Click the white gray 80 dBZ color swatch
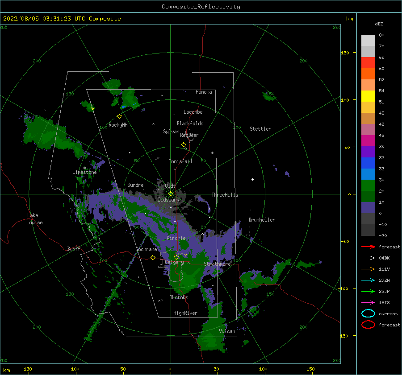The width and height of the screenshot is (402, 375). click(368, 41)
